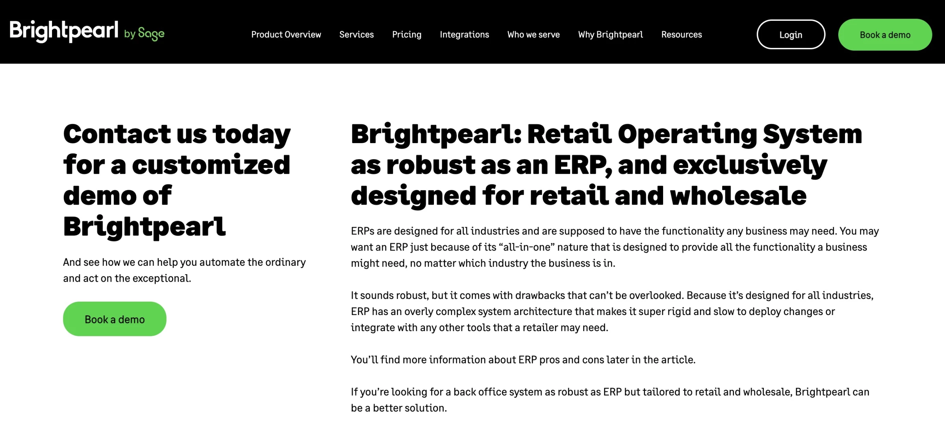Click the Brightpearl by Sage logo
Image resolution: width=945 pixels, height=433 pixels.
87,31
